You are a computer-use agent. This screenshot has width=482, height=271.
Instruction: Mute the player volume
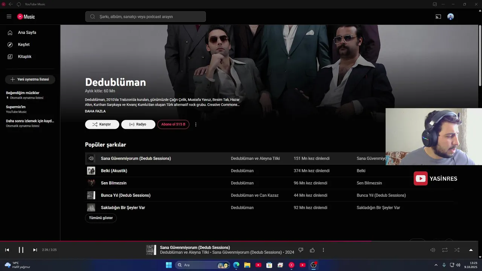(x=433, y=250)
